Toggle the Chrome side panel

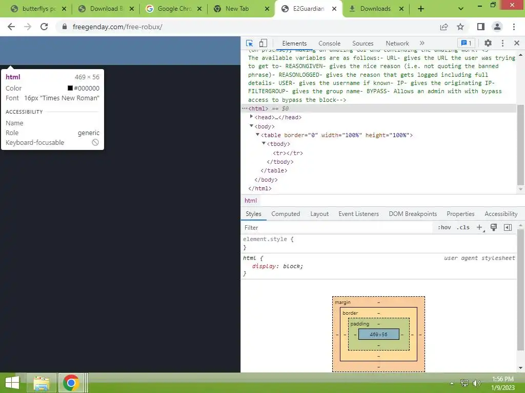coord(481,27)
